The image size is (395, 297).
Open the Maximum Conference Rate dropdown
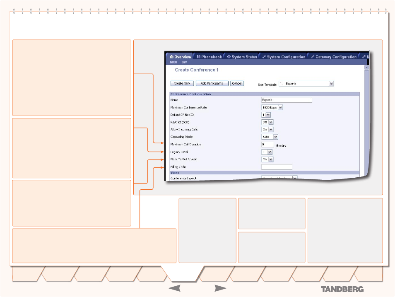pyautogui.click(x=272, y=107)
